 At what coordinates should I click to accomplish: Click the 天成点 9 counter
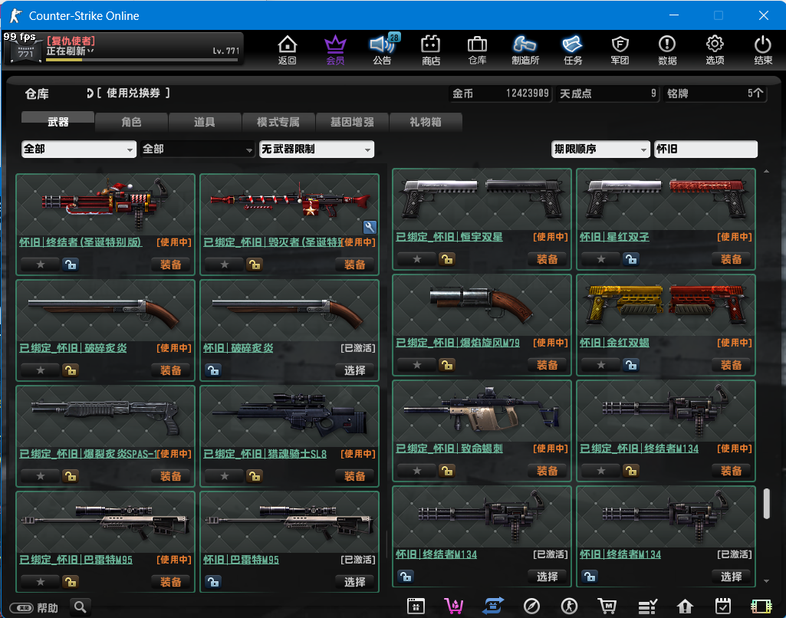click(607, 94)
